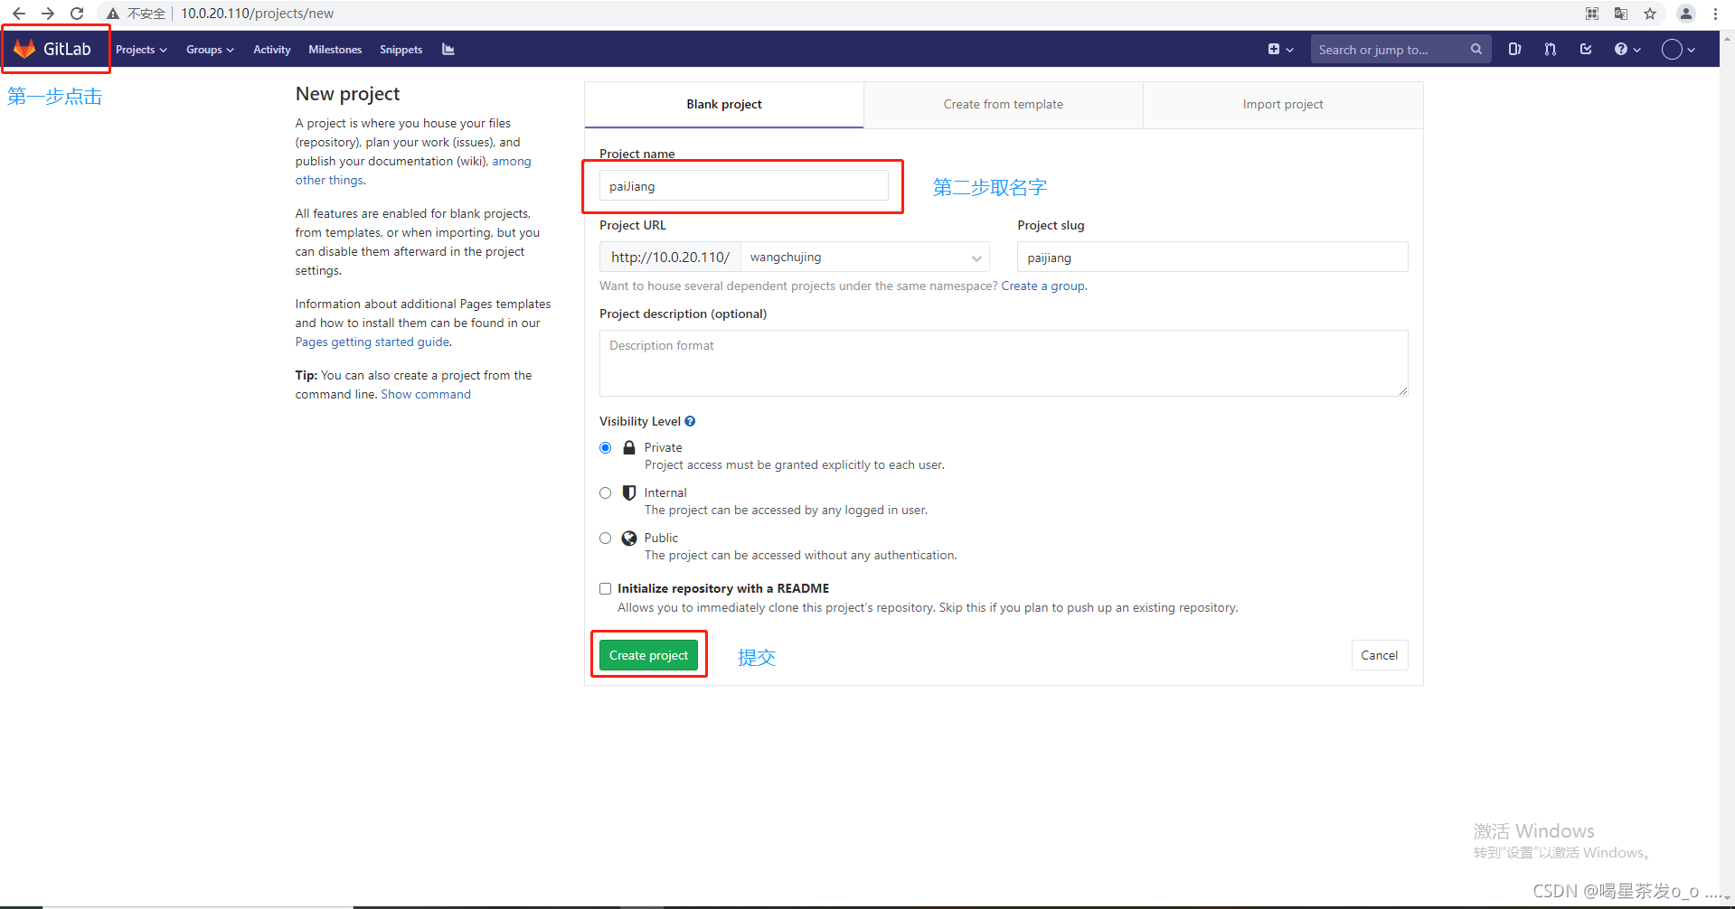The image size is (1735, 909).
Task: Click the search magnifier icon
Action: [1476, 50]
